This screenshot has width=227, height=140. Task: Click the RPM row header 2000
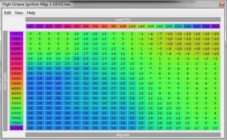coord(16,68)
